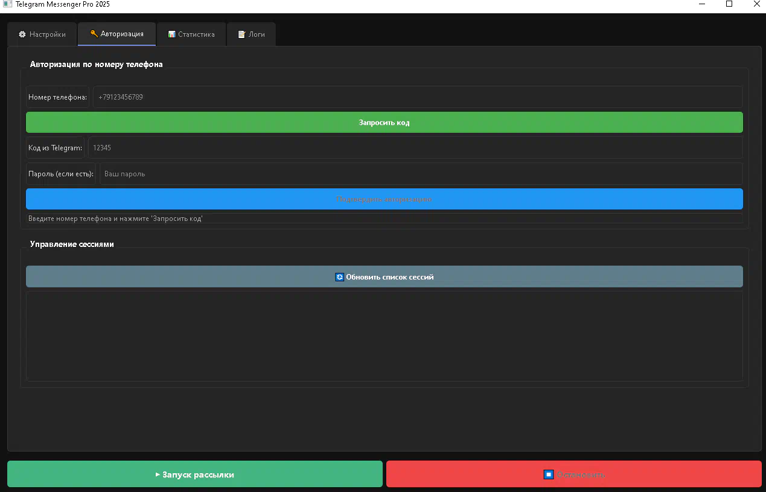Click the phone number input field
Viewport: 766px width, 492px height.
click(418, 97)
